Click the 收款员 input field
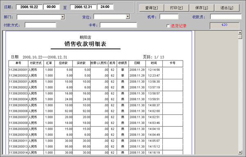This screenshot has height=157, width=246. (226, 17)
